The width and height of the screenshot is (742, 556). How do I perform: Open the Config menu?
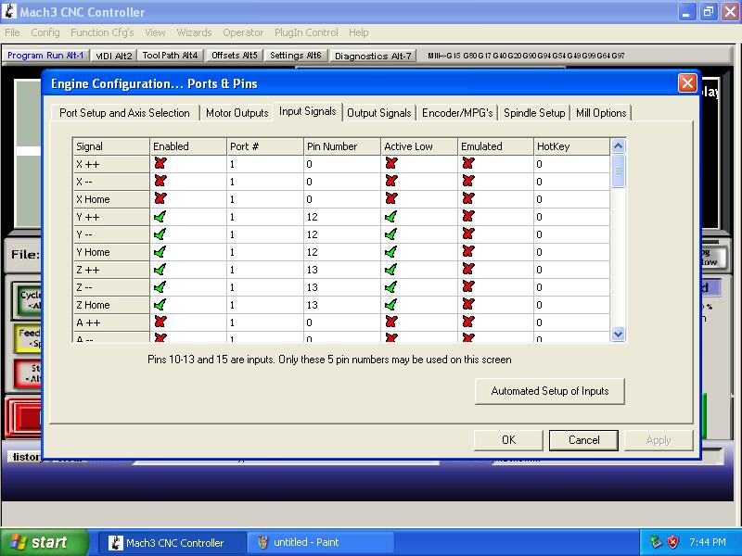(x=45, y=32)
